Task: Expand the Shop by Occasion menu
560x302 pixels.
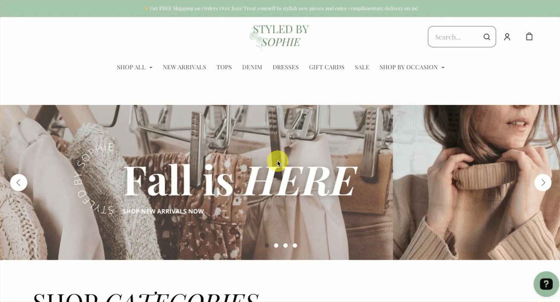Action: (x=412, y=67)
